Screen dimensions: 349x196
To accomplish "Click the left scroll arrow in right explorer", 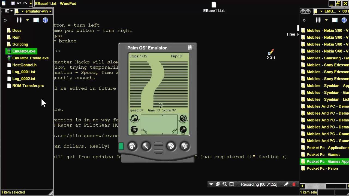I will 302,186.
